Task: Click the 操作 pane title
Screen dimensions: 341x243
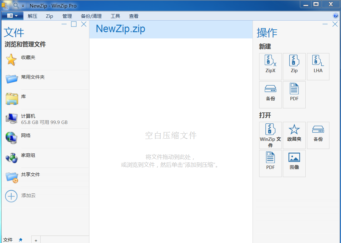Action: point(267,33)
